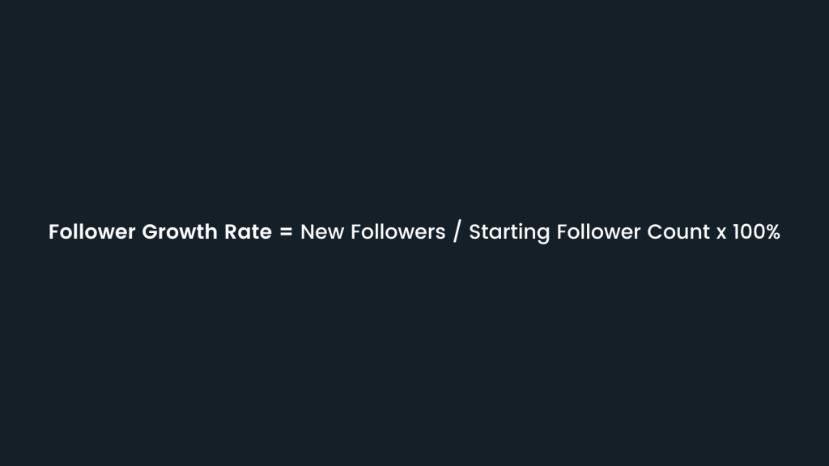Click the non-bold word "Follower" after "Starting"
This screenshot has height=466, width=829.
coord(599,233)
